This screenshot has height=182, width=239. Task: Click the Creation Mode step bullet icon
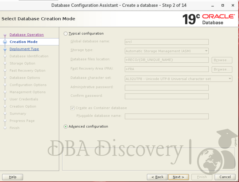5,42
